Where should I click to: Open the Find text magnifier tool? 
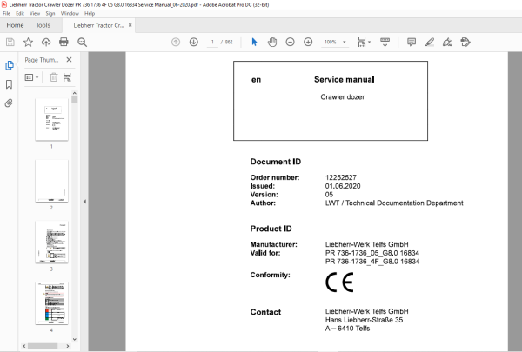[x=82, y=43]
